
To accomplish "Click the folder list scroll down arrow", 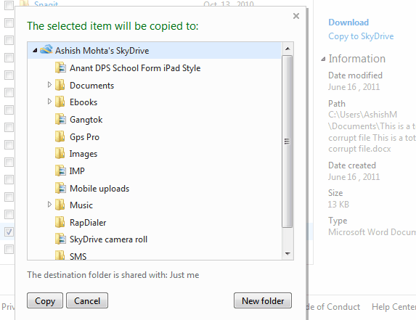I will click(x=287, y=254).
